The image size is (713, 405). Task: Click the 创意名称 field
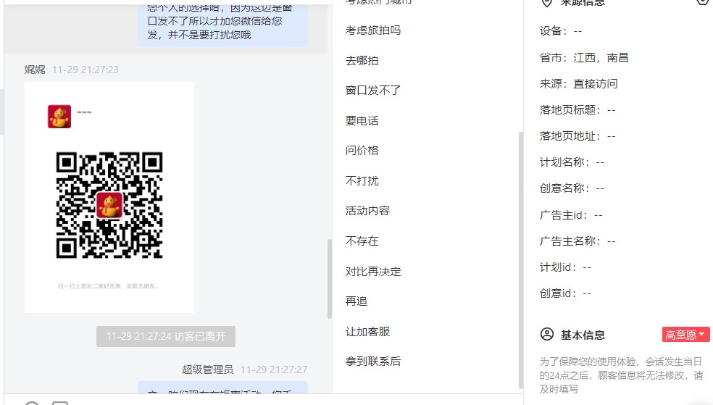572,188
